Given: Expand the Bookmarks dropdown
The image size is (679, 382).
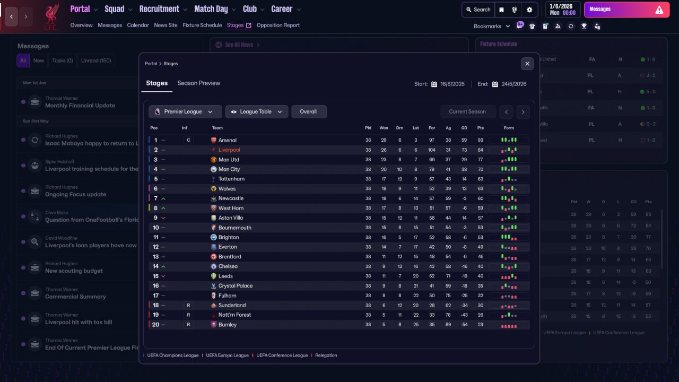Looking at the screenshot, I should [492, 26].
